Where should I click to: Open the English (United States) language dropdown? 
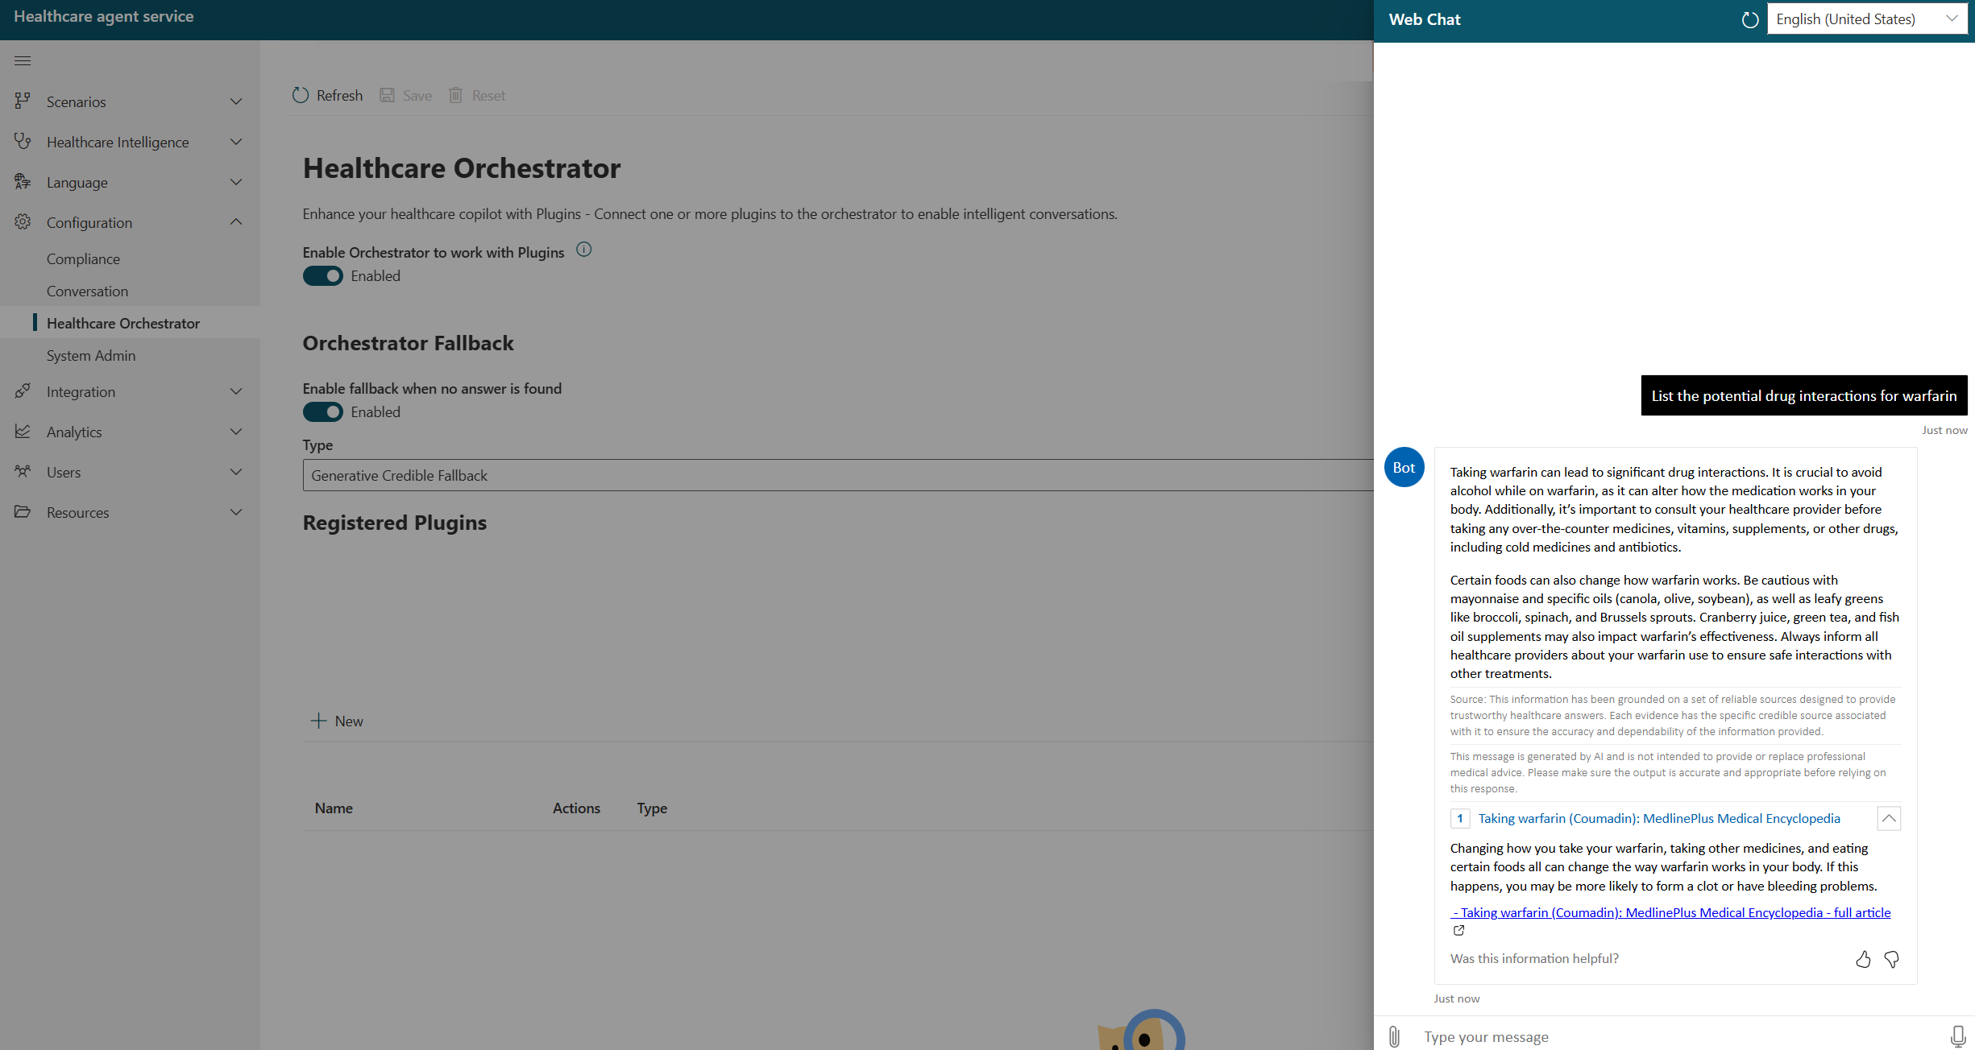coord(1867,19)
